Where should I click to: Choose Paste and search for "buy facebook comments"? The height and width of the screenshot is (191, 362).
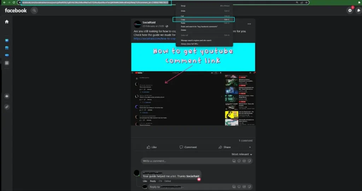[204, 27]
